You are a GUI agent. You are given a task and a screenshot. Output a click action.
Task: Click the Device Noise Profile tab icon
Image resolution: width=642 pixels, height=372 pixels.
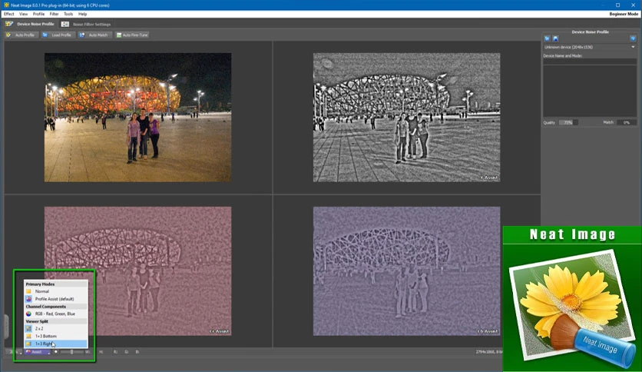tap(9, 24)
